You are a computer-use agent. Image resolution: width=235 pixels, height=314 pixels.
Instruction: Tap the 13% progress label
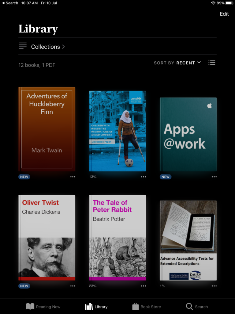(x=93, y=177)
